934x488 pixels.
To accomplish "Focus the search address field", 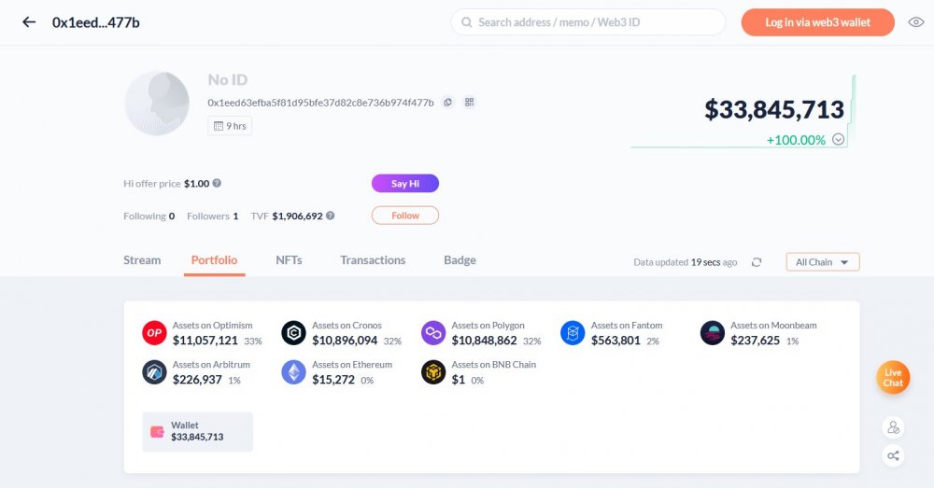I will [x=588, y=22].
